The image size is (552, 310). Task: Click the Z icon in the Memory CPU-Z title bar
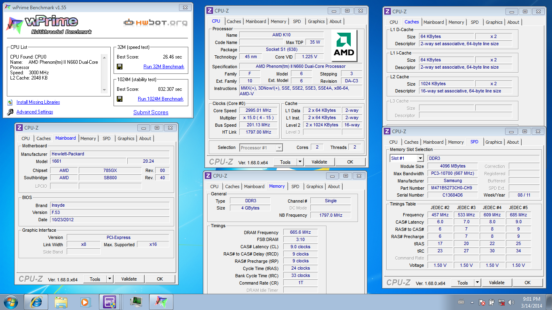click(208, 176)
